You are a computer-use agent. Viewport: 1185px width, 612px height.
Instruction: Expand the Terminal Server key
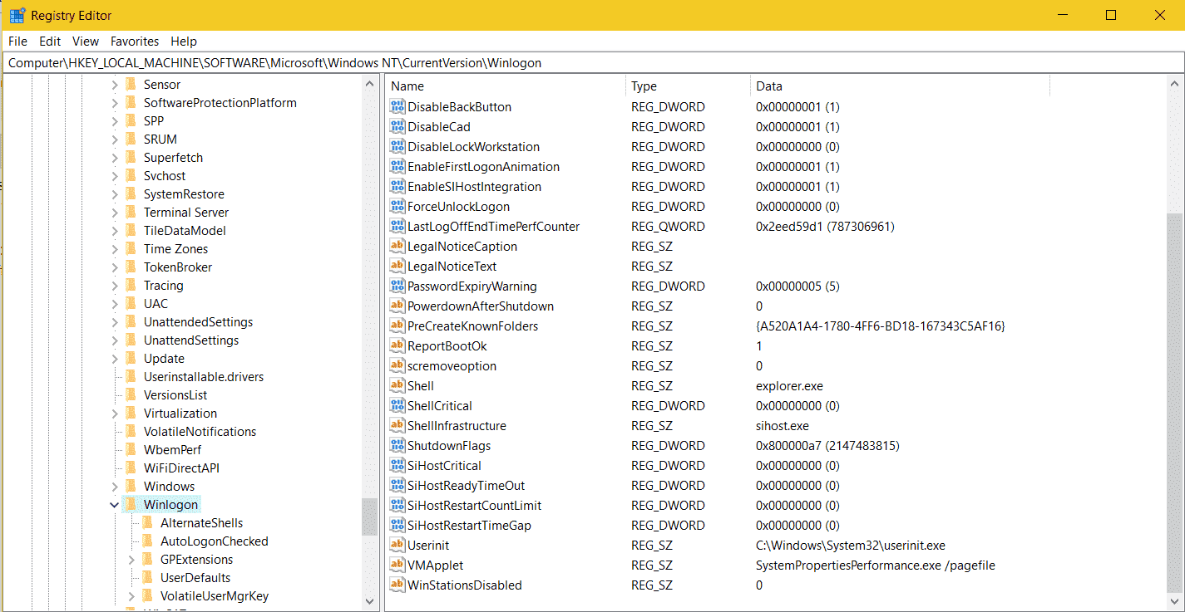click(x=114, y=213)
